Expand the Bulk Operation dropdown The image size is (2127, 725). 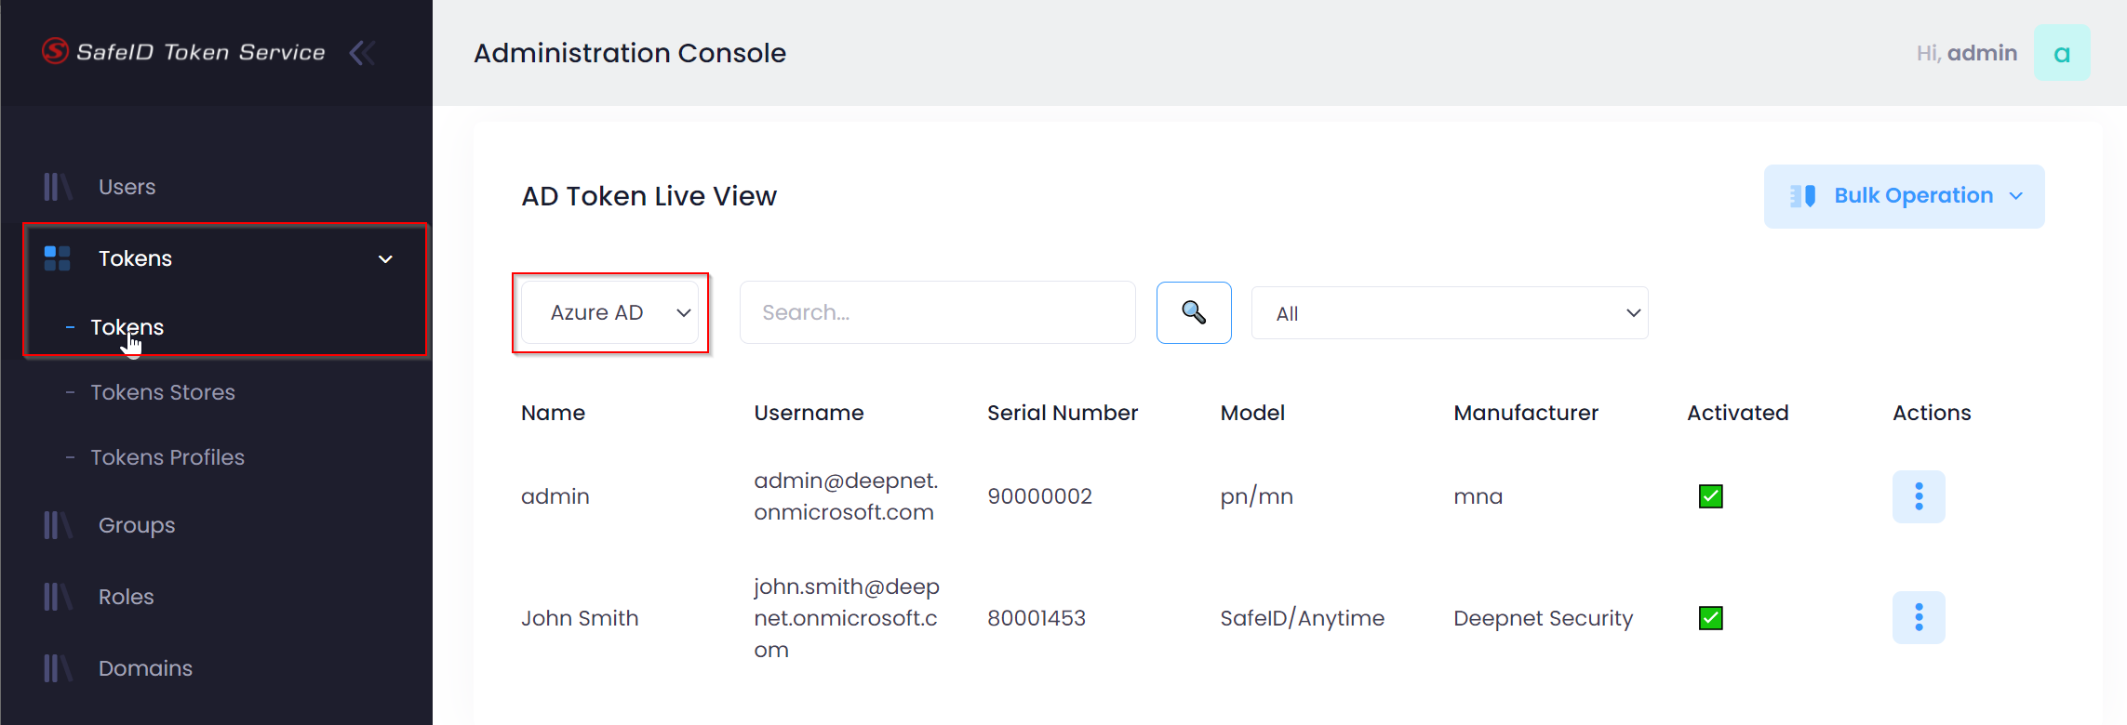click(x=1903, y=196)
